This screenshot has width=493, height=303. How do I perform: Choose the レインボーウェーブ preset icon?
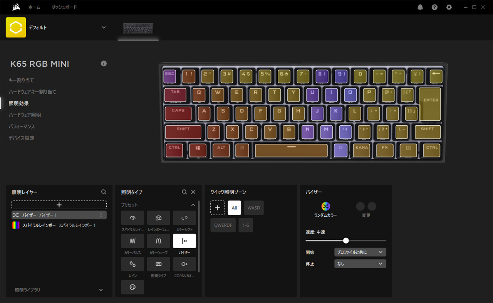(158, 218)
